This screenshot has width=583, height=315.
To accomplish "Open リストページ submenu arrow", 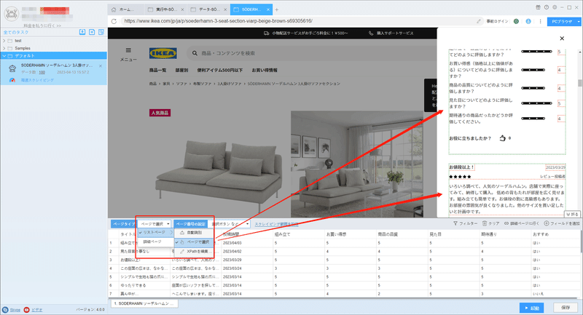I will (171, 232).
